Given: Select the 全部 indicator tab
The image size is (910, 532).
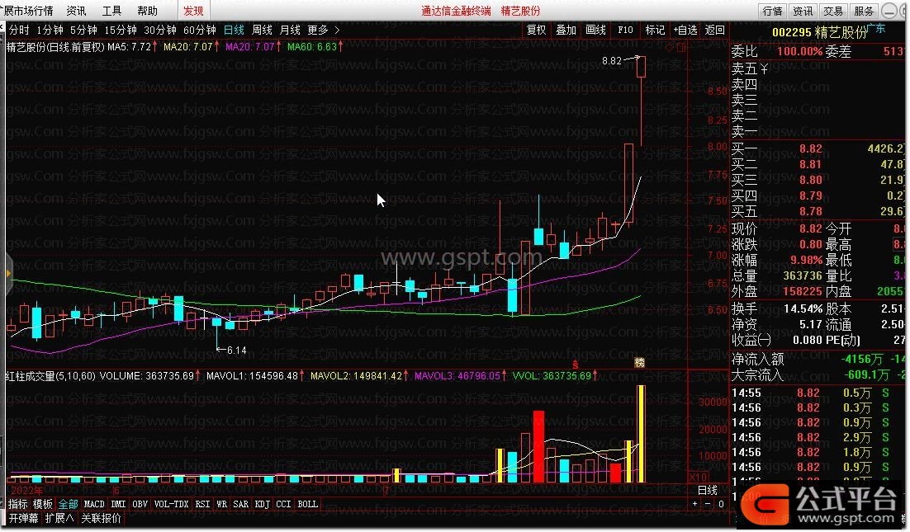Looking at the screenshot, I should pos(68,504).
